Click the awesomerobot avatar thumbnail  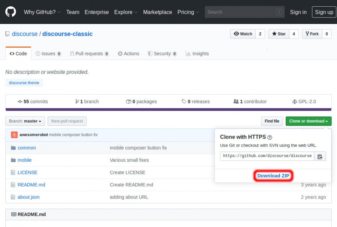click(14, 135)
